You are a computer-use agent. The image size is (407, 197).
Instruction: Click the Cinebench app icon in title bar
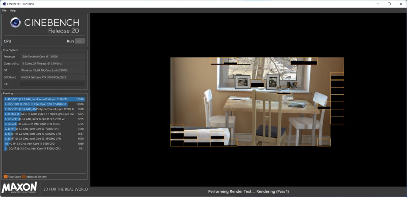pos(4,4)
